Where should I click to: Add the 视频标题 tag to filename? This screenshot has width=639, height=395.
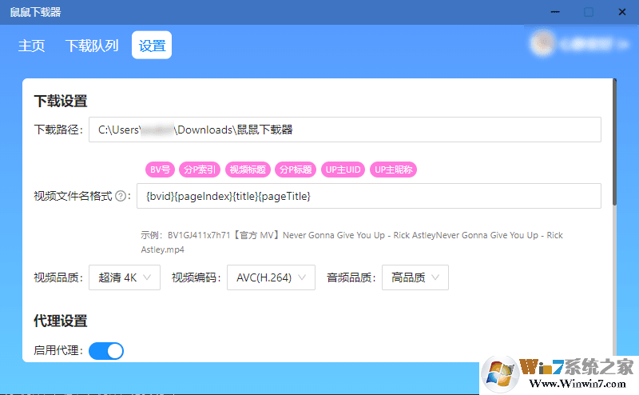[x=247, y=170]
